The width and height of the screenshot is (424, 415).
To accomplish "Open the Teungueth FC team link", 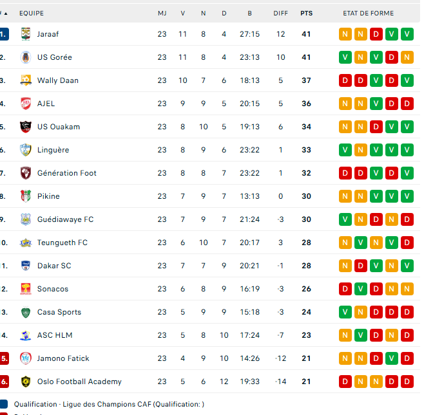I will click(x=62, y=243).
